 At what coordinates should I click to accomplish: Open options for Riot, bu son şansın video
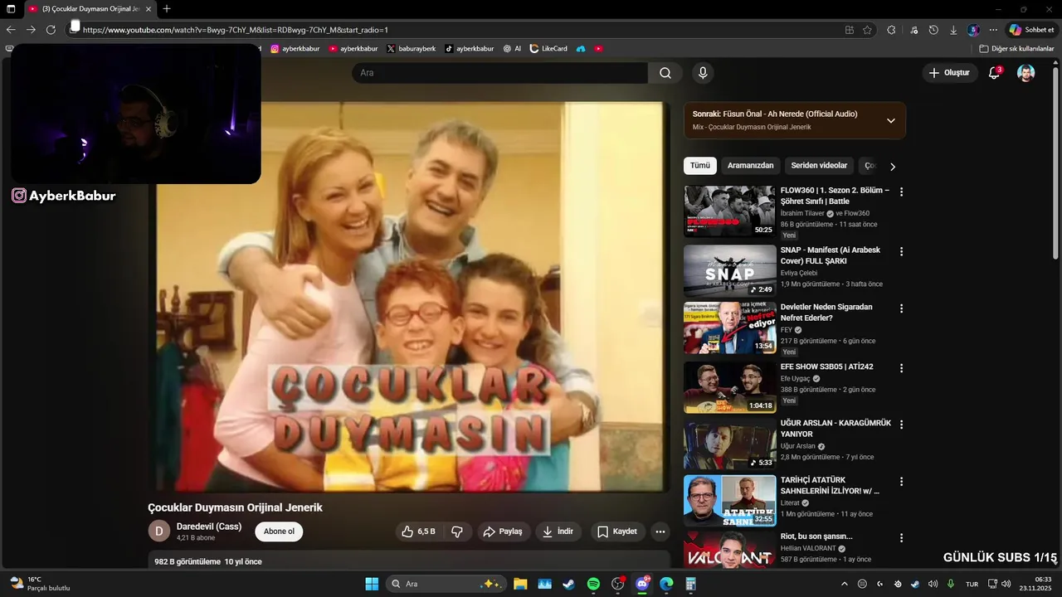(x=901, y=537)
